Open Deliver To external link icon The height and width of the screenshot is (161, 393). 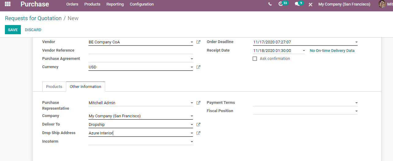[198, 125]
